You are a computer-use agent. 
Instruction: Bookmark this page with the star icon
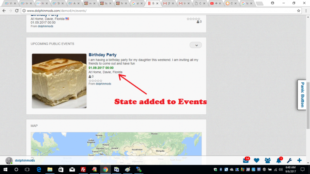[x=298, y=11]
